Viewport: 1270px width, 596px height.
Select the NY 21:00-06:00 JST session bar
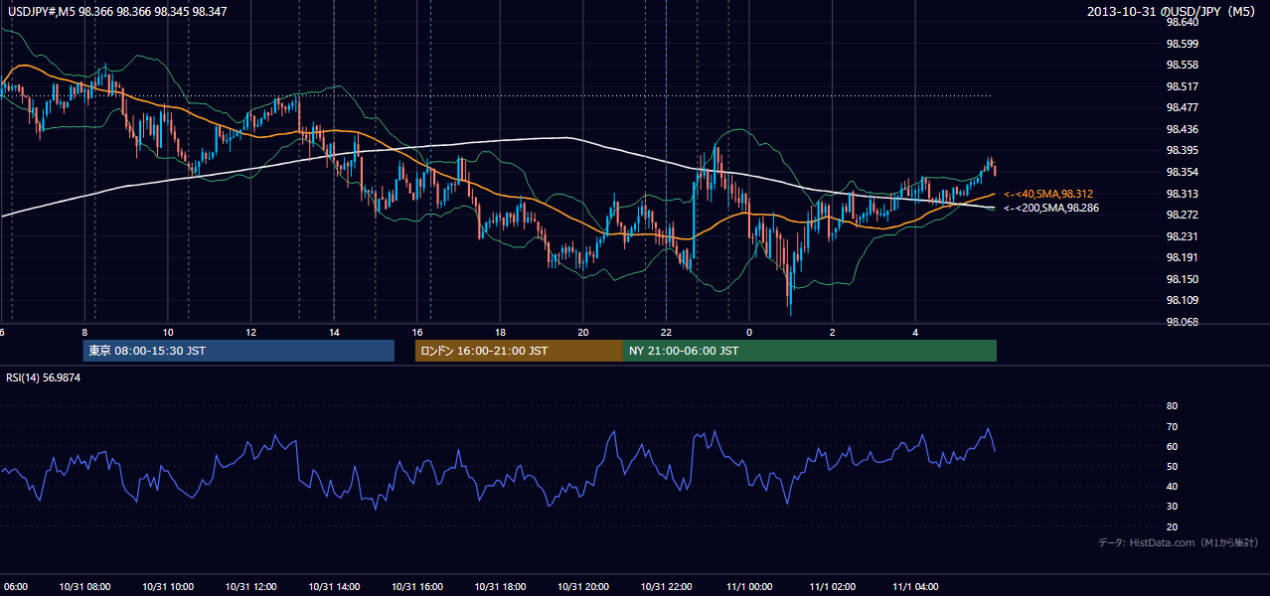[810, 351]
